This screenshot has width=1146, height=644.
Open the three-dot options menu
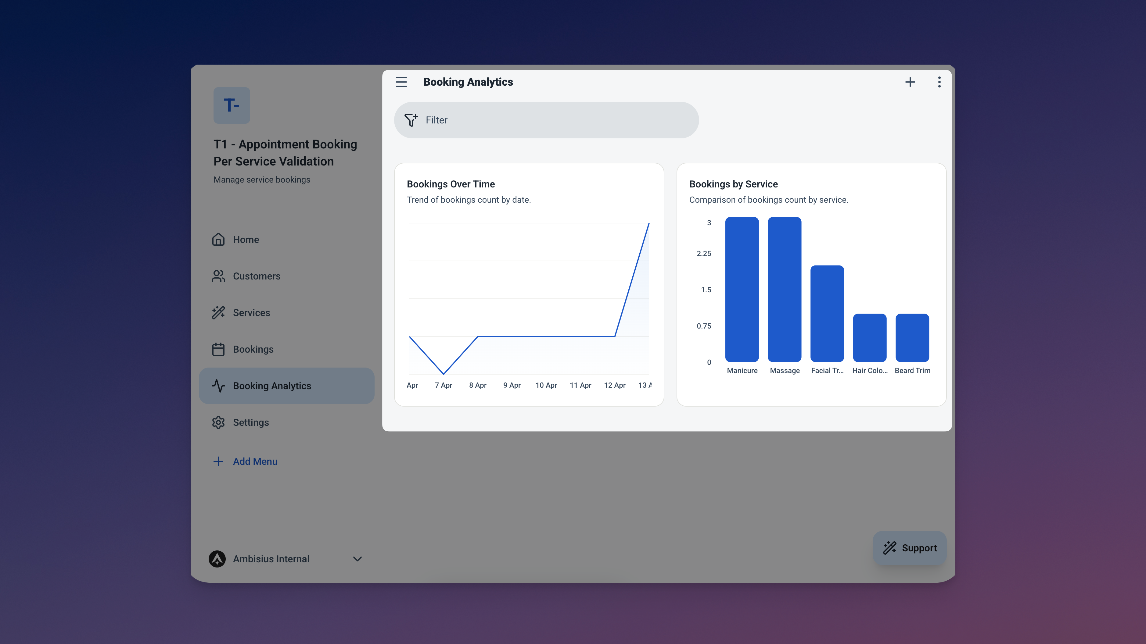(939, 82)
